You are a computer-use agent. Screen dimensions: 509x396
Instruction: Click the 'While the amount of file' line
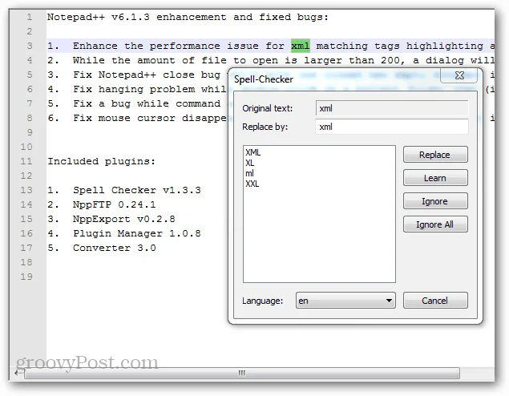[x=271, y=60]
